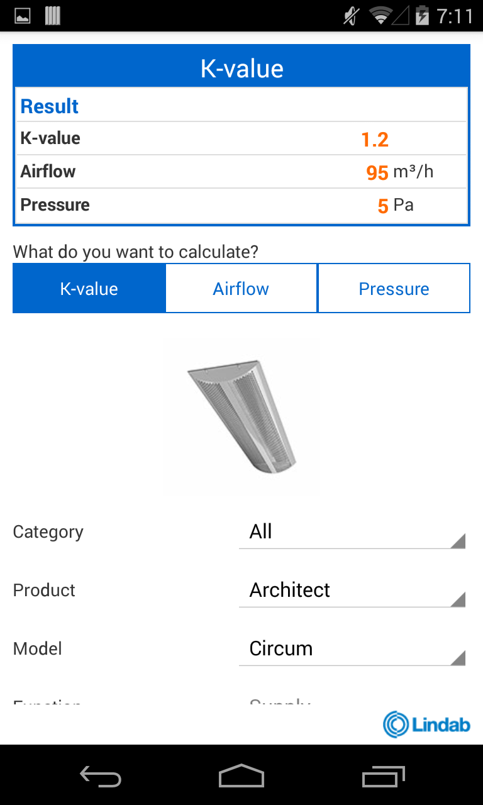Tap the Wi-Fi status icon

click(380, 15)
